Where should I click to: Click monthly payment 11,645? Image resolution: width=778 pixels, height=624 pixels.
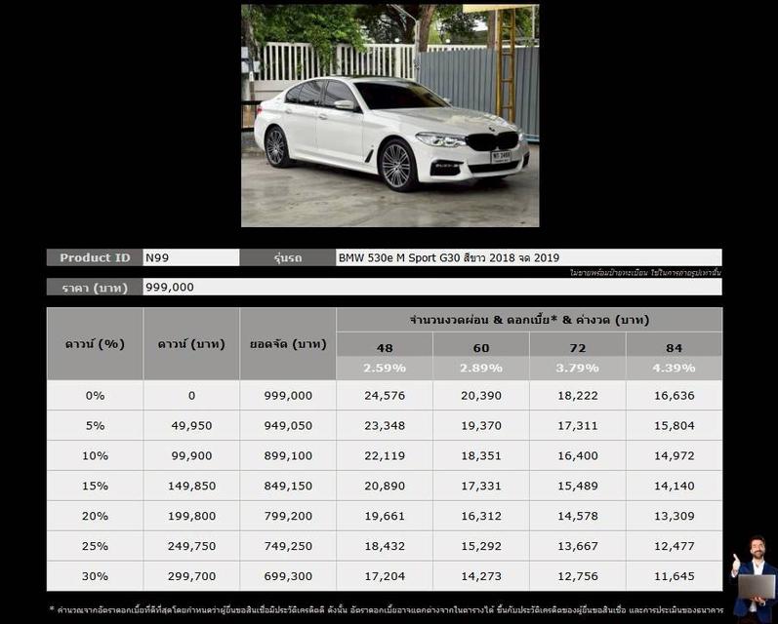(674, 576)
